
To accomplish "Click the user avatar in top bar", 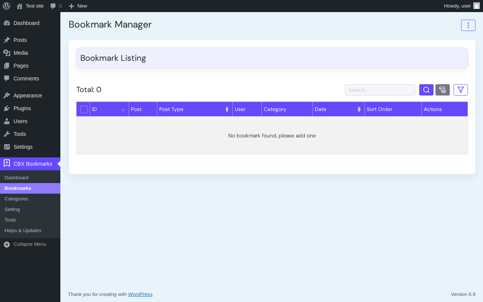I will (x=476, y=6).
